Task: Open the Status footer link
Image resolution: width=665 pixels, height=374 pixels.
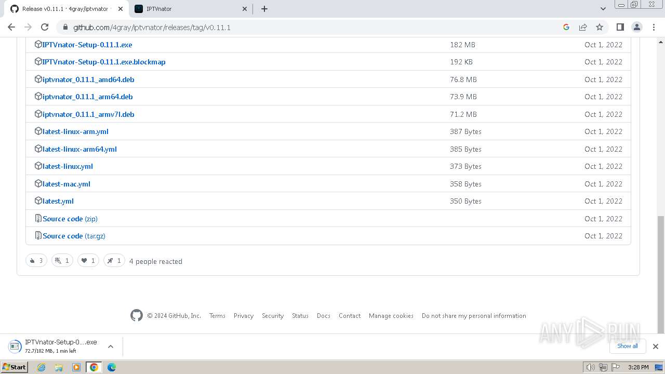Action: 300,316
